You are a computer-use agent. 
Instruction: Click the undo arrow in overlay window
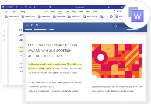pyautogui.click(x=37, y=25)
